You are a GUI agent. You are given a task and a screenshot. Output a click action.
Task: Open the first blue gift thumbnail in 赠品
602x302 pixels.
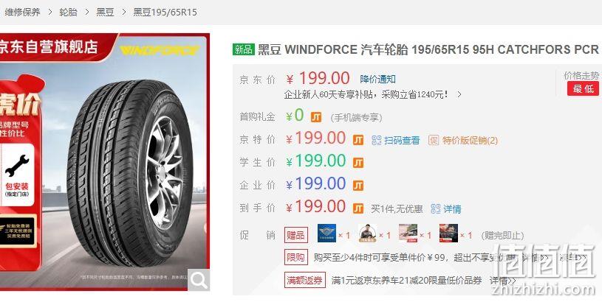(x=326, y=233)
